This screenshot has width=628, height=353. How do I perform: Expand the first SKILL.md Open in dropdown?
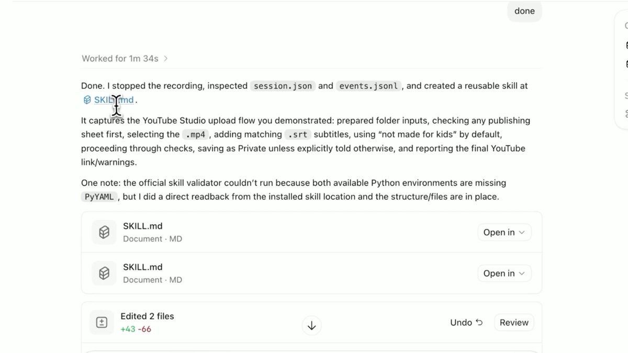[504, 232]
